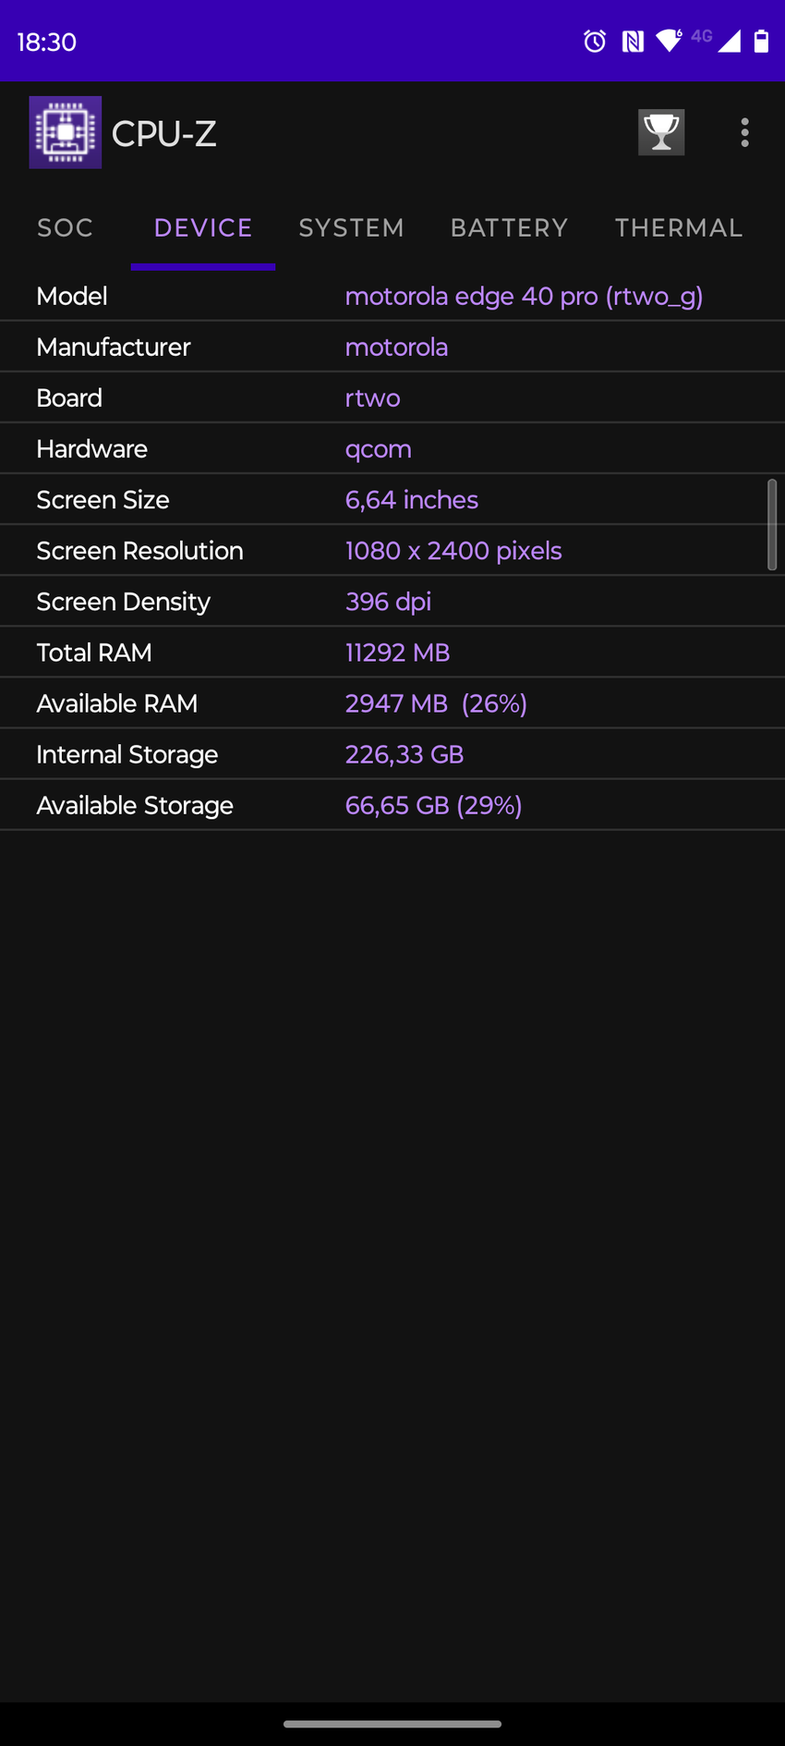Click the list scrollbar handle
This screenshot has height=1746, width=785.
pos(772,524)
